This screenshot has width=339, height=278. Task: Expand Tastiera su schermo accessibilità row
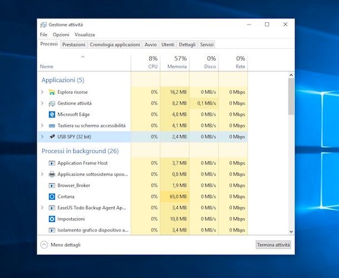pyautogui.click(x=42, y=125)
